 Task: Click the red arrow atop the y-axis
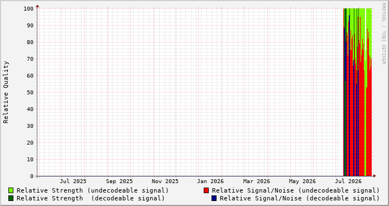point(37,6)
